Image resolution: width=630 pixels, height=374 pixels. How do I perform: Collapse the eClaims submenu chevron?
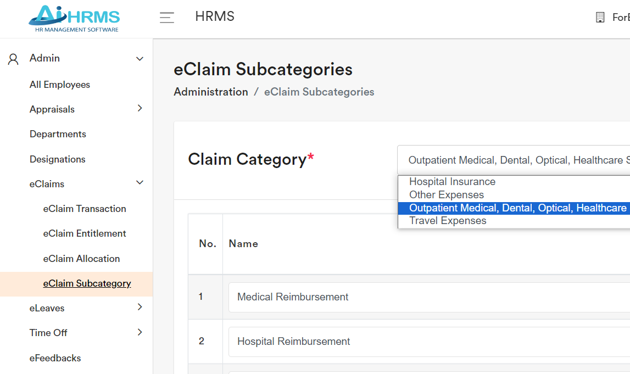click(x=140, y=183)
